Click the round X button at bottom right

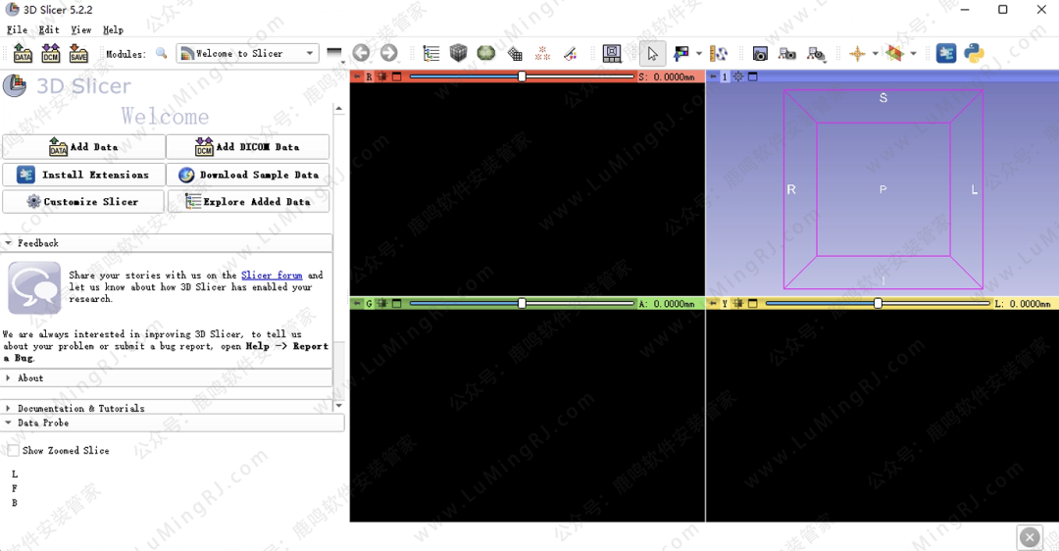[x=1030, y=537]
